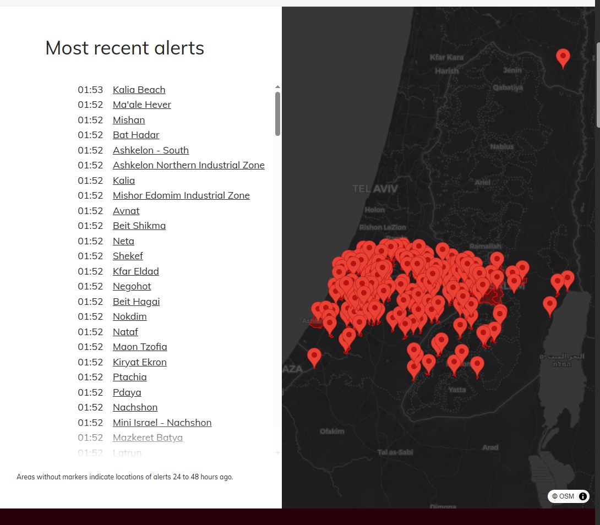Viewport: 600px width, 525px height.
Task: Select the Neta alert entry
Action: 123,241
